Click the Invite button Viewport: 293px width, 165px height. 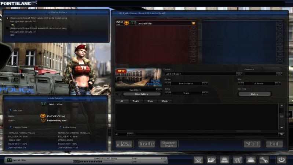coord(147,144)
